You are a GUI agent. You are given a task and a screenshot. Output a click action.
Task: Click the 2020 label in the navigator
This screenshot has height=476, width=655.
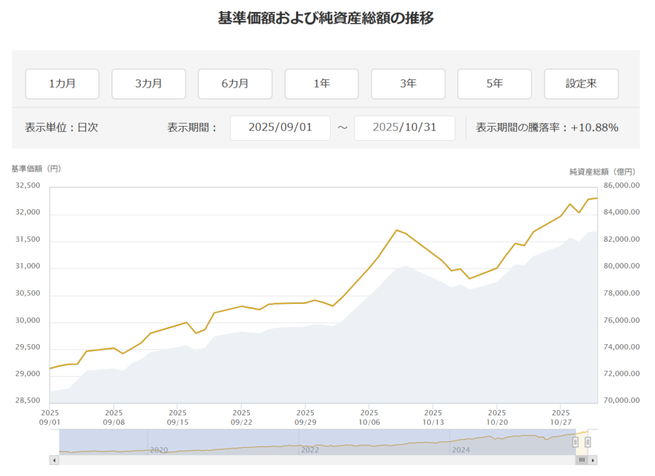pyautogui.click(x=159, y=450)
